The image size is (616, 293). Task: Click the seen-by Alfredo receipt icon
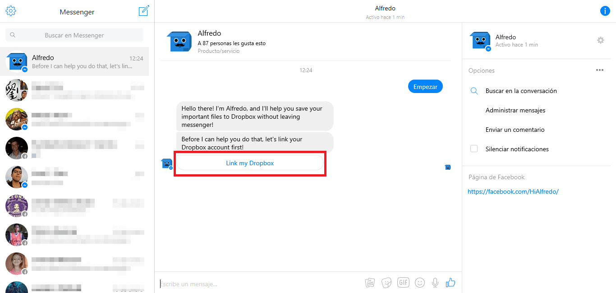(448, 167)
